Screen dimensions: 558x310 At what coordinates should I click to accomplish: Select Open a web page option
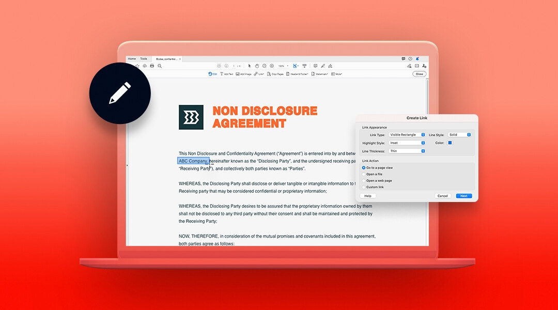coord(377,180)
